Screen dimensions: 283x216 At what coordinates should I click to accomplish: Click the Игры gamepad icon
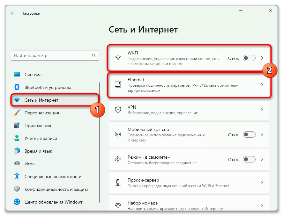[x=17, y=163]
